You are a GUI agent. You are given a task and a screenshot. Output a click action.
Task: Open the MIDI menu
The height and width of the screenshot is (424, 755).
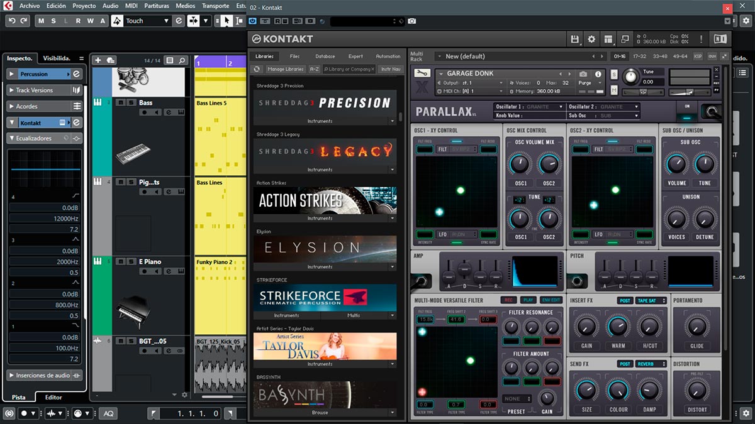[x=131, y=6]
